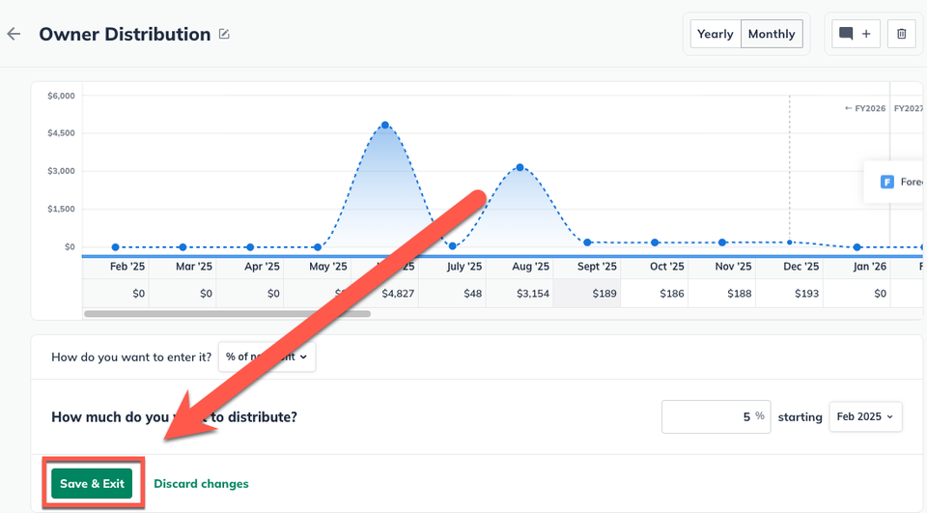The image size is (927, 513).
Task: Click Discard changes link
Action: point(201,483)
